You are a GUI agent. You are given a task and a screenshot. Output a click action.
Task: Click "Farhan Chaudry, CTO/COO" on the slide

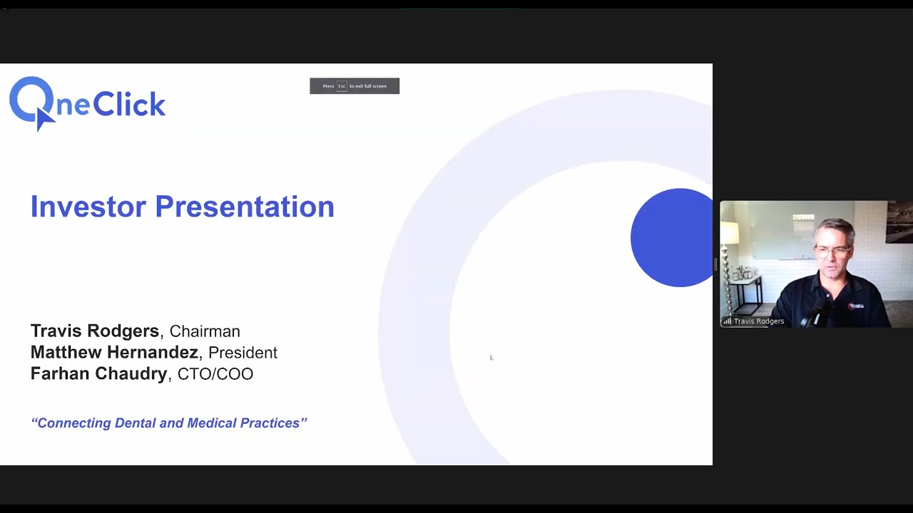click(x=141, y=374)
